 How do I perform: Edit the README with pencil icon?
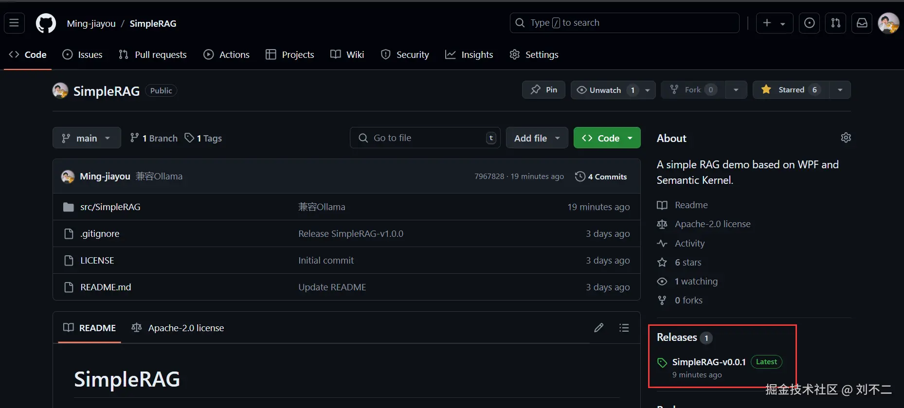click(599, 328)
